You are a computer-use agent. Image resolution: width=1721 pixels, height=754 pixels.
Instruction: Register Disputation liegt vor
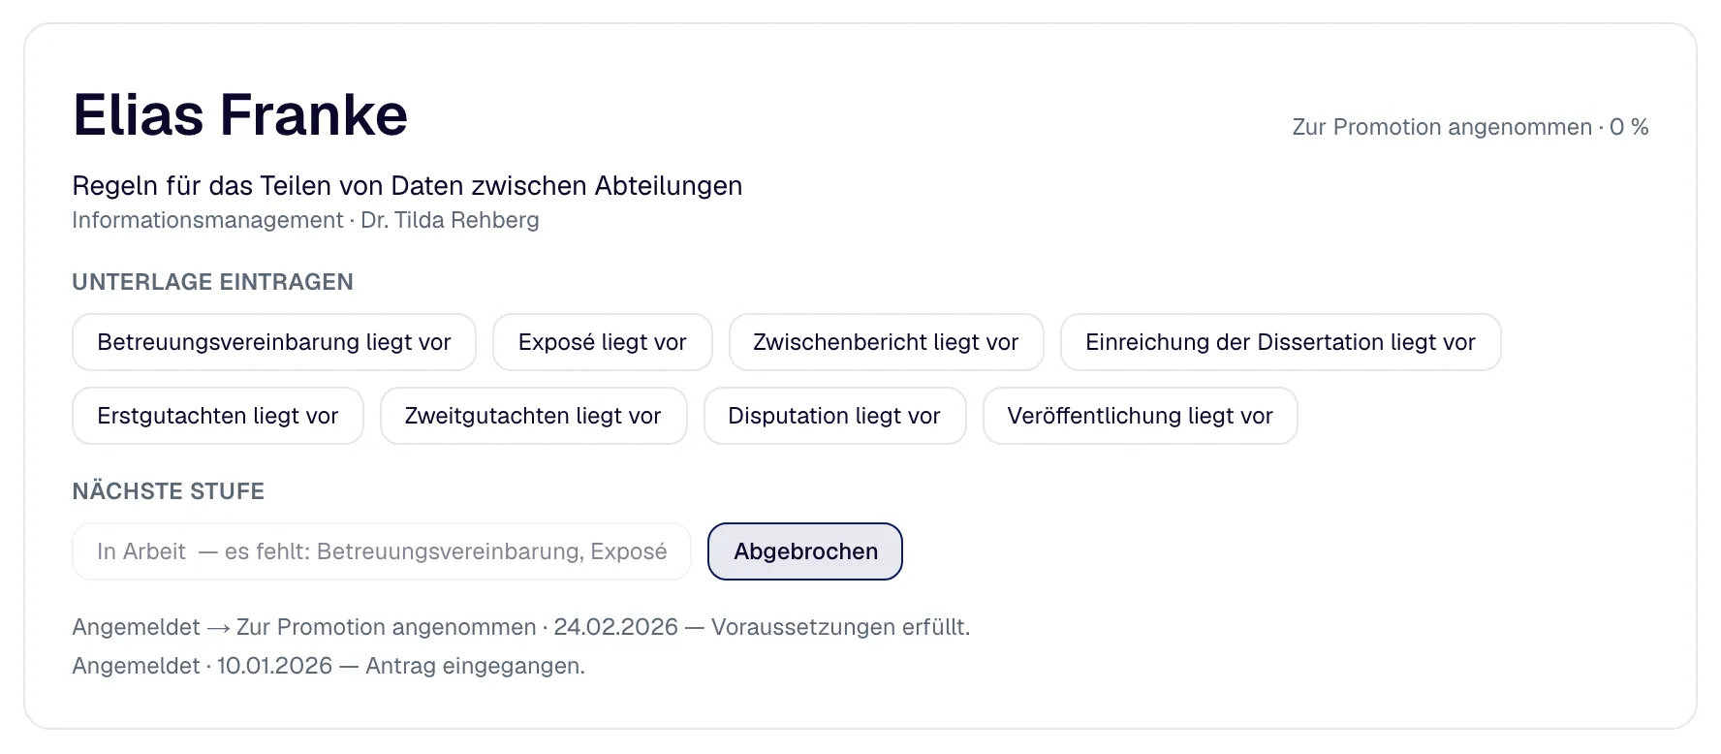pyautogui.click(x=834, y=416)
